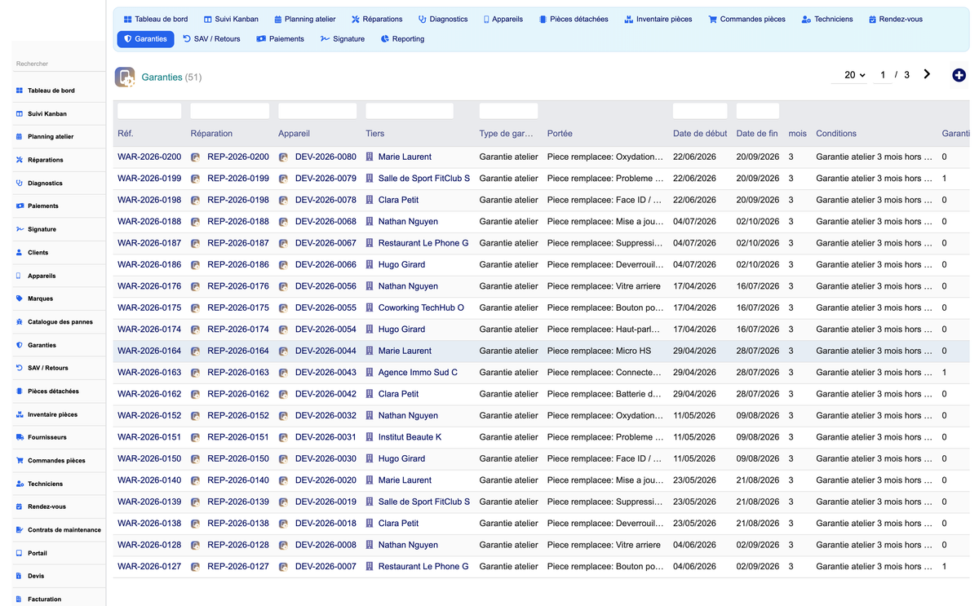Open warranty WAR-2026-0164
Screen dimensions: 979x606
click(149, 351)
